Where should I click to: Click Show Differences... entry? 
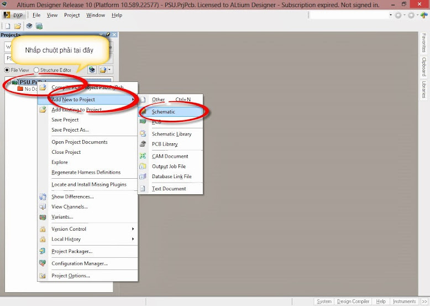tap(87, 196)
